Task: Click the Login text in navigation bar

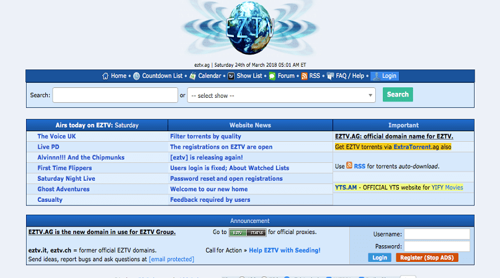Action: pos(389,76)
